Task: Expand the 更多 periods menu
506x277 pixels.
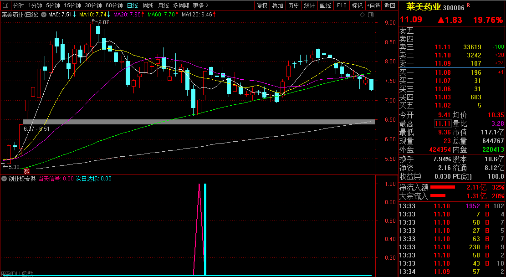Action: tap(200, 5)
